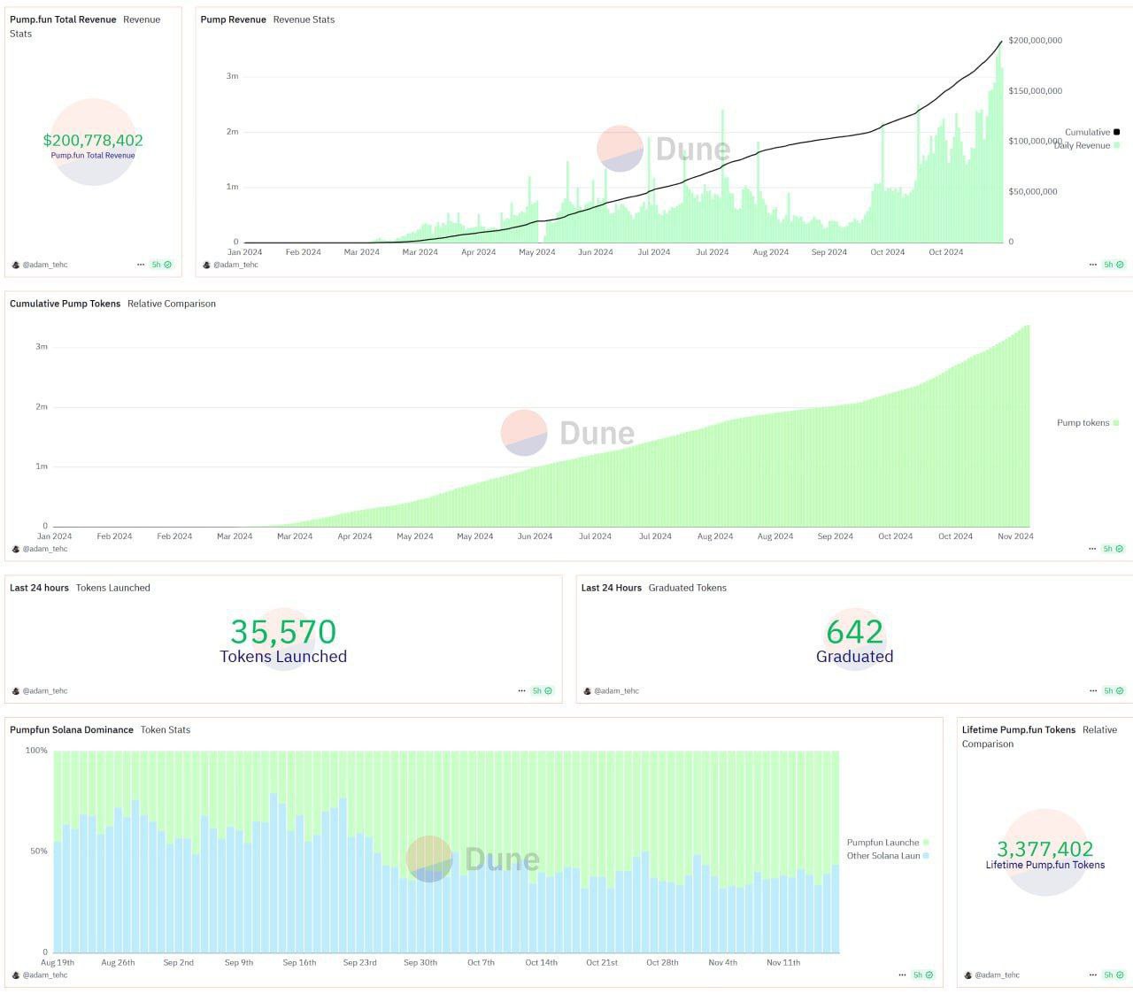This screenshot has width=1133, height=994.
Task: Open the Lifetime Pump.fun Tokens query title
Action: (1019, 730)
